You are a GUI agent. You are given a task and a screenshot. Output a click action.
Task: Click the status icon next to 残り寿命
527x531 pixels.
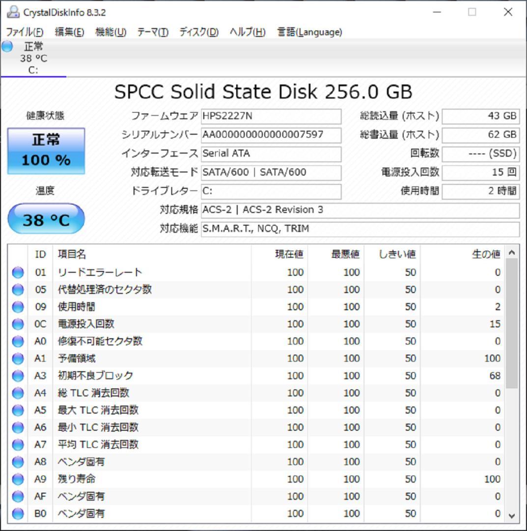click(x=17, y=479)
